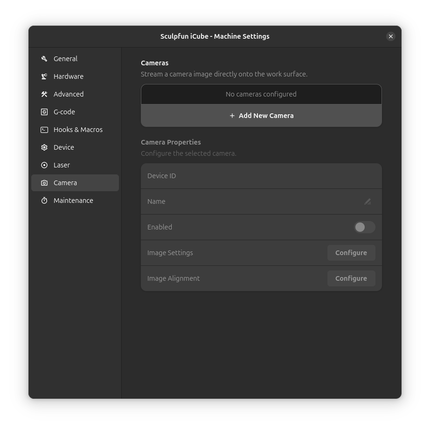The width and height of the screenshot is (430, 430).
Task: Select the No cameras configured list entry
Action: pyautogui.click(x=261, y=94)
